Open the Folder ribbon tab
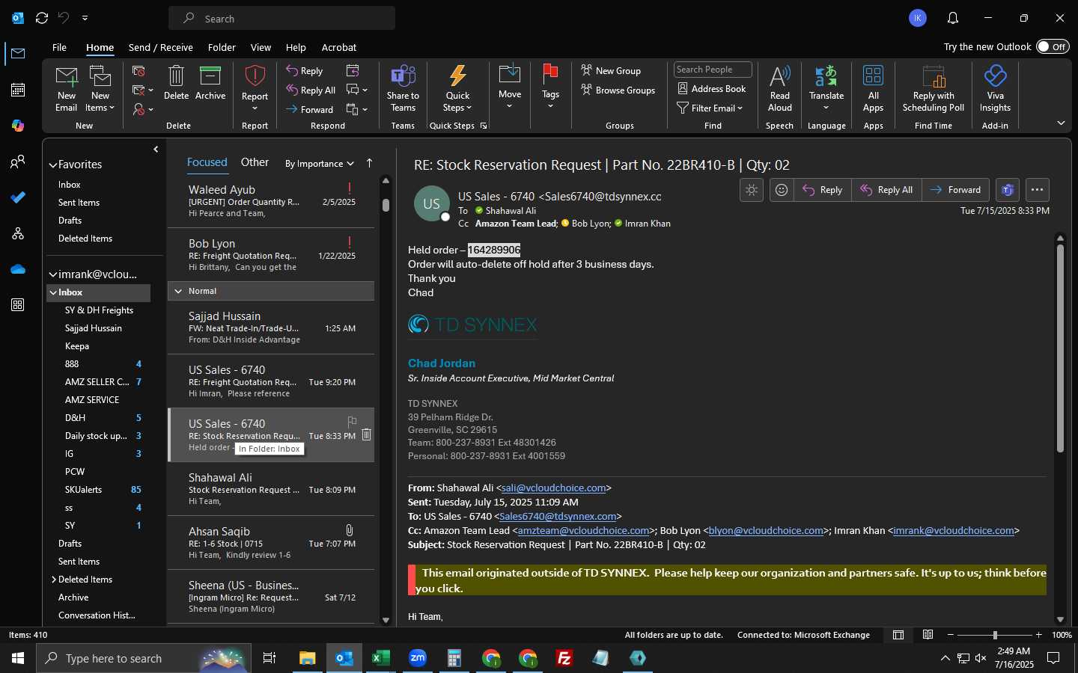Screen dimensions: 1078x673 tap(222, 47)
